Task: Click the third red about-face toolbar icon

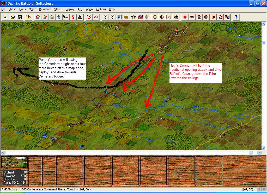Action: [52, 17]
